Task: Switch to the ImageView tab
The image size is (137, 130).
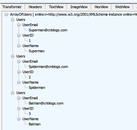Action: tap(79, 7)
